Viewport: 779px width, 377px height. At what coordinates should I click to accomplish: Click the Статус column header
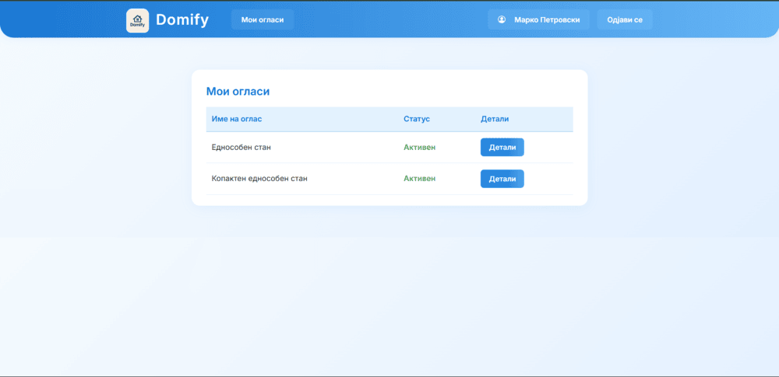(x=417, y=119)
